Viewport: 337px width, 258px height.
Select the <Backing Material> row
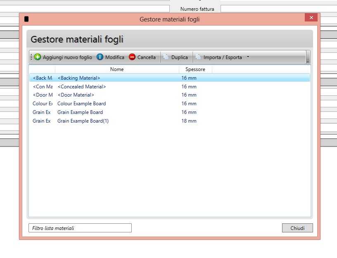click(x=79, y=78)
